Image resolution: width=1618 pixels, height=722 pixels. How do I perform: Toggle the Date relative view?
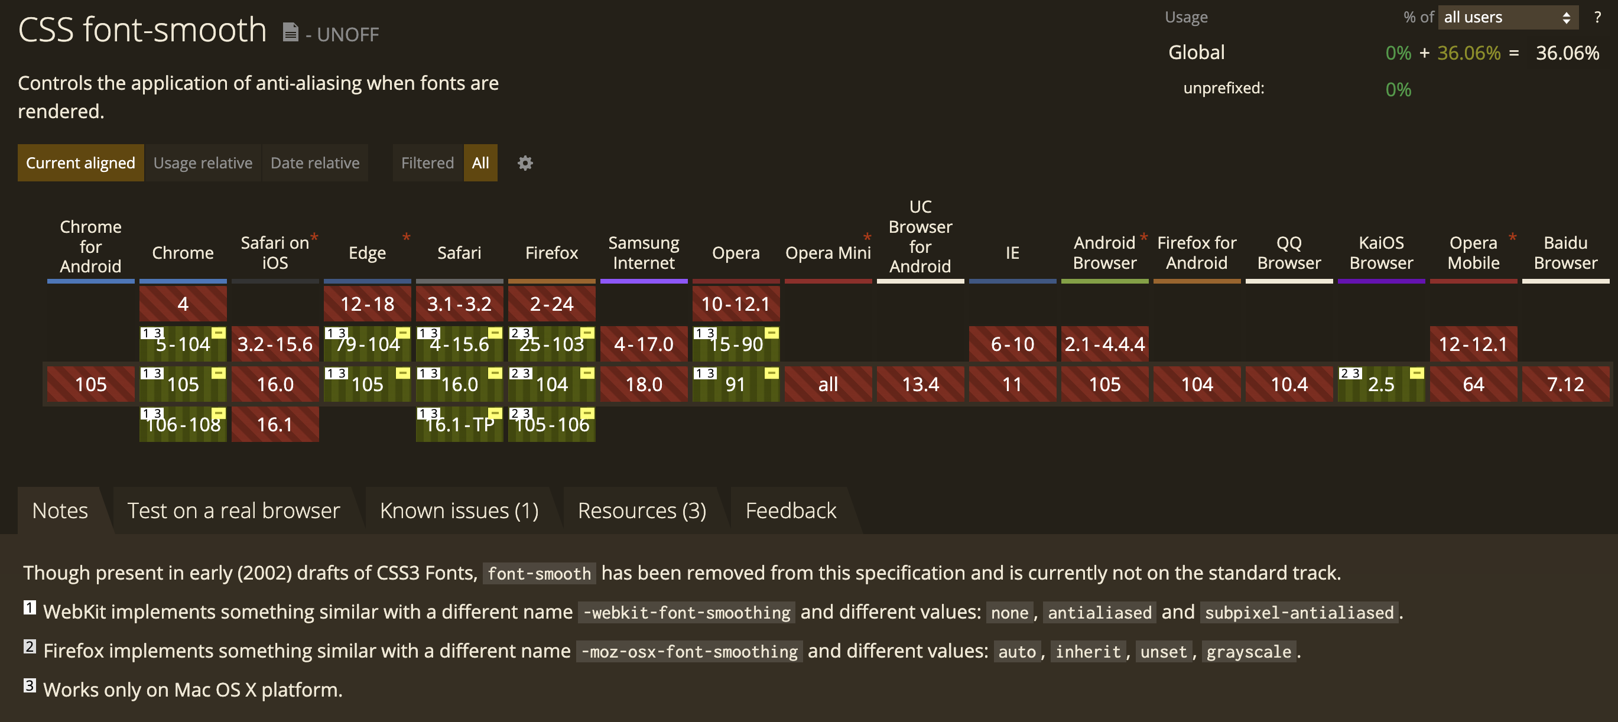(x=314, y=162)
